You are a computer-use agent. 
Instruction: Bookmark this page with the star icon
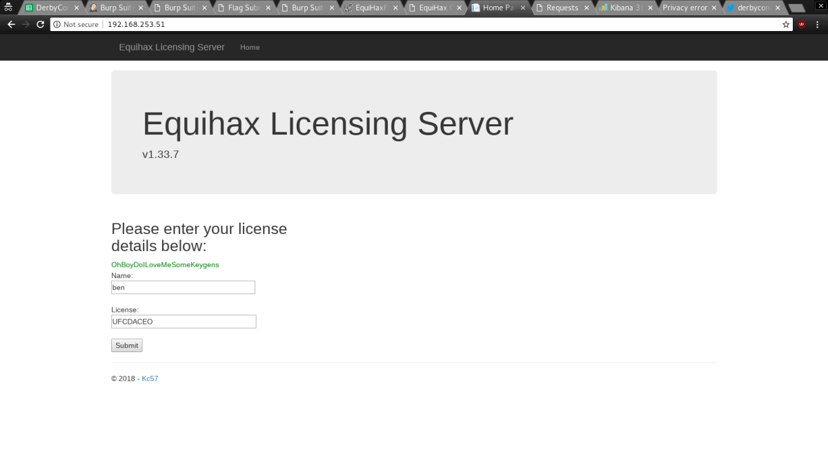pos(786,24)
